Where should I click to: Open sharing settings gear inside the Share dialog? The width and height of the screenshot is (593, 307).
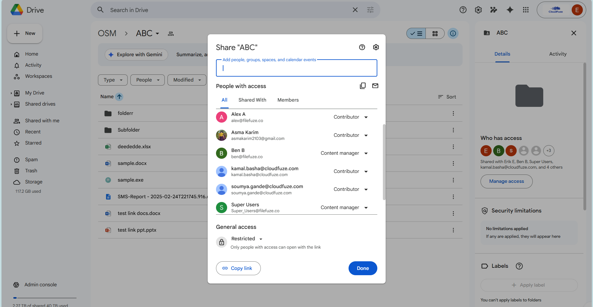click(x=376, y=47)
